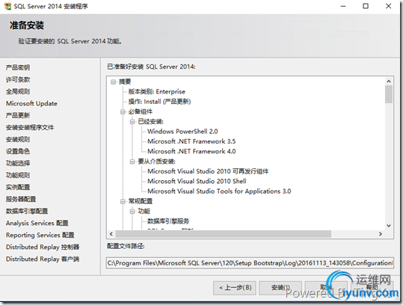Go to the 实例配置 step
Viewport: 403px width, 305px height.
tap(18, 187)
